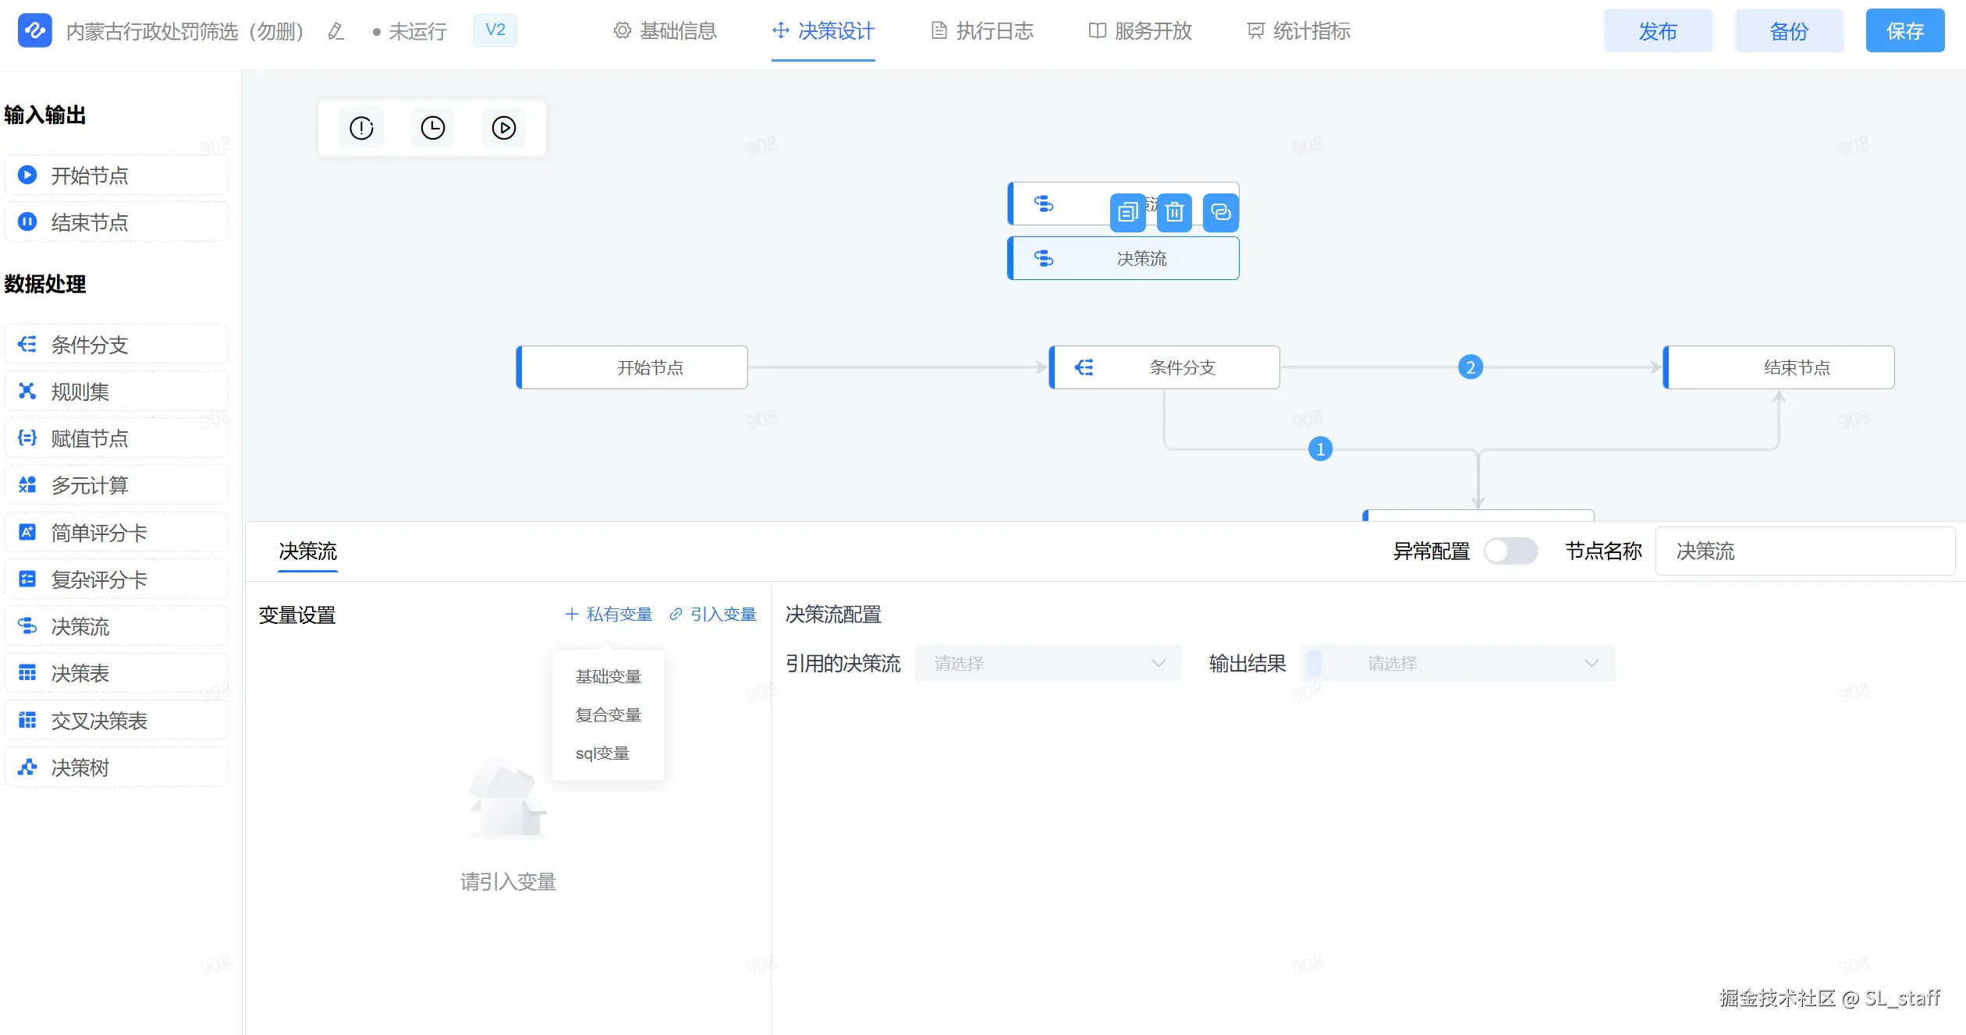Click the pencil edit icon beside the project name
Screen dimensions: 1966x1035
click(336, 31)
